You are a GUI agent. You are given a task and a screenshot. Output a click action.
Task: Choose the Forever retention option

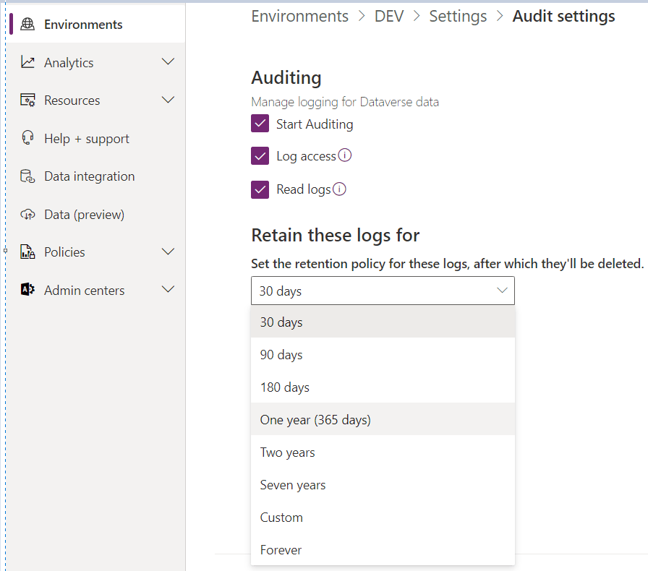281,550
